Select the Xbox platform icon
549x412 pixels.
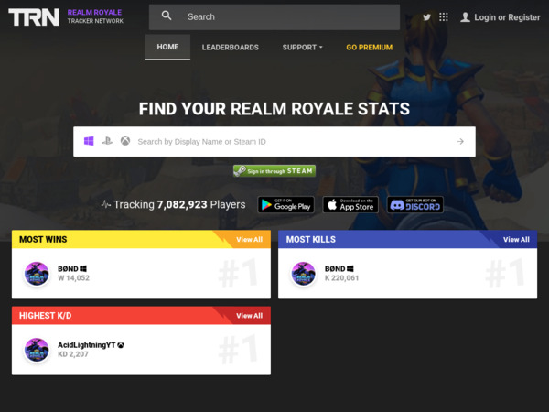(x=125, y=141)
